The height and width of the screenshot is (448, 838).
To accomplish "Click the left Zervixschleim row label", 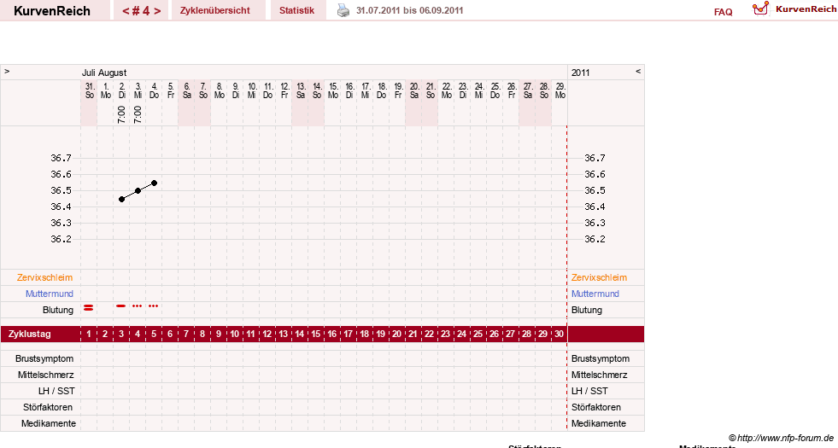I will coord(45,277).
